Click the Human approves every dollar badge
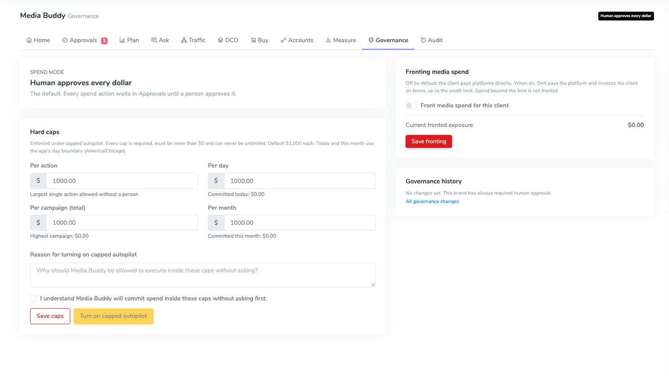Image resolution: width=669 pixels, height=376 pixels. tap(626, 16)
